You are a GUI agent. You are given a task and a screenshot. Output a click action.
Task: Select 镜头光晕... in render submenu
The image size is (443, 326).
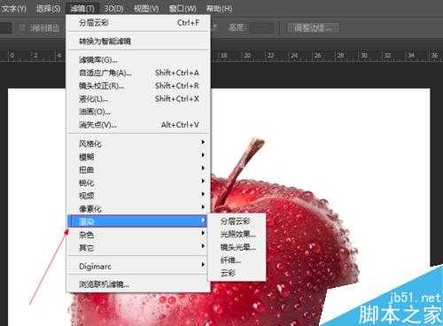pos(237,247)
